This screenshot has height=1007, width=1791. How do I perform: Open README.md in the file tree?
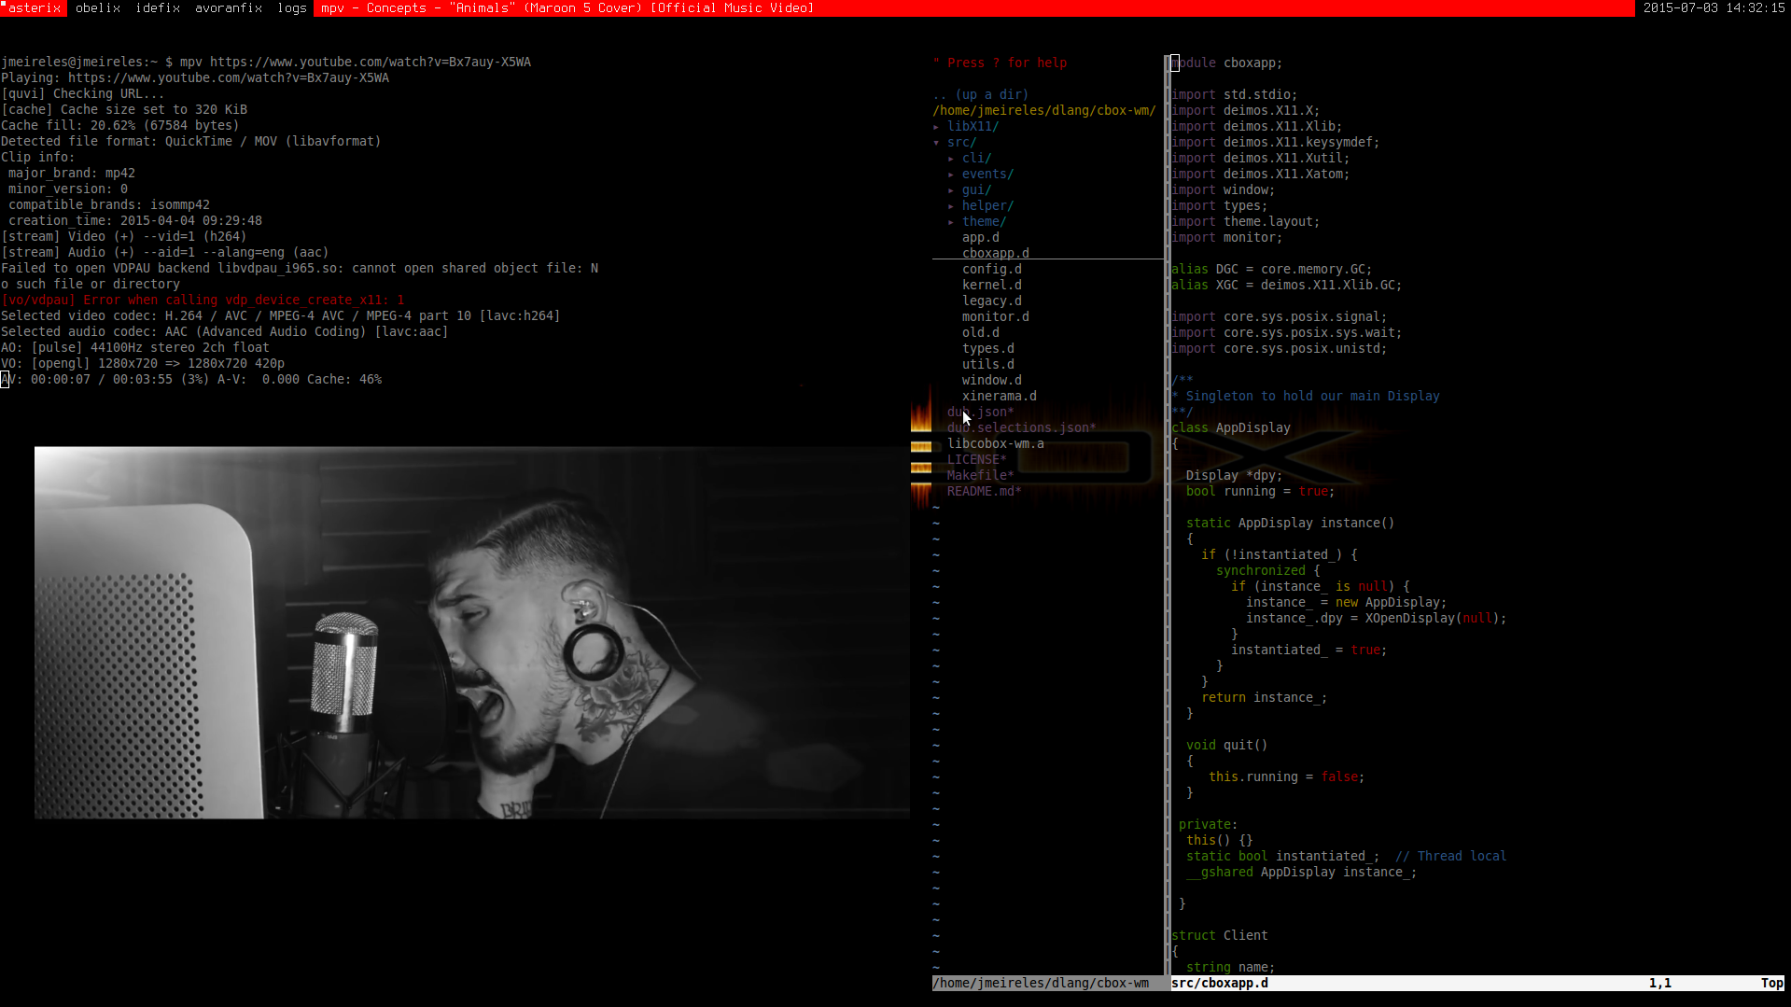pos(985,492)
